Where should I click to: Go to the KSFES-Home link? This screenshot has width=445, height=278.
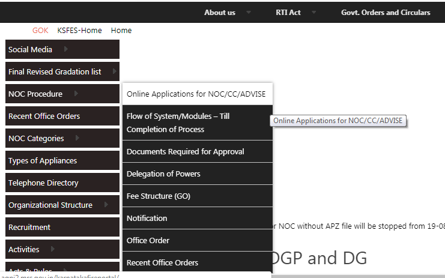[79, 30]
